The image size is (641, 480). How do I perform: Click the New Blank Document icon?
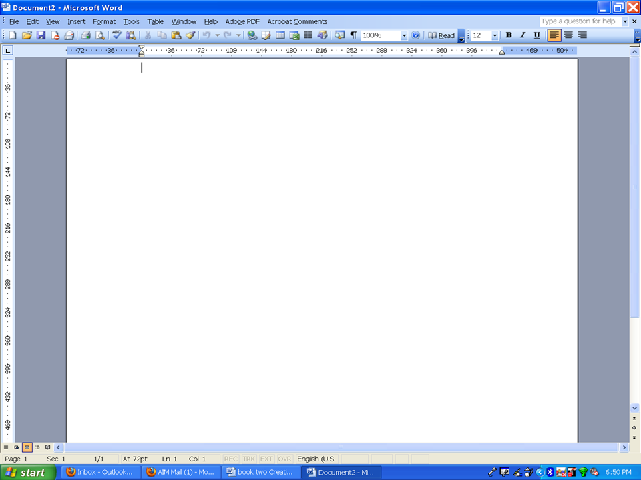pyautogui.click(x=12, y=35)
